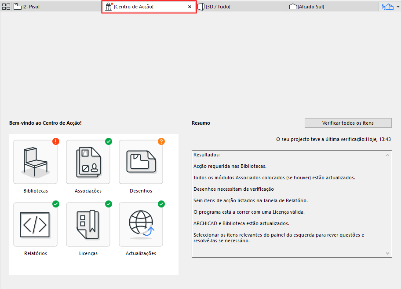
Task: Click the 'Licenças' label
Action: [x=88, y=253]
